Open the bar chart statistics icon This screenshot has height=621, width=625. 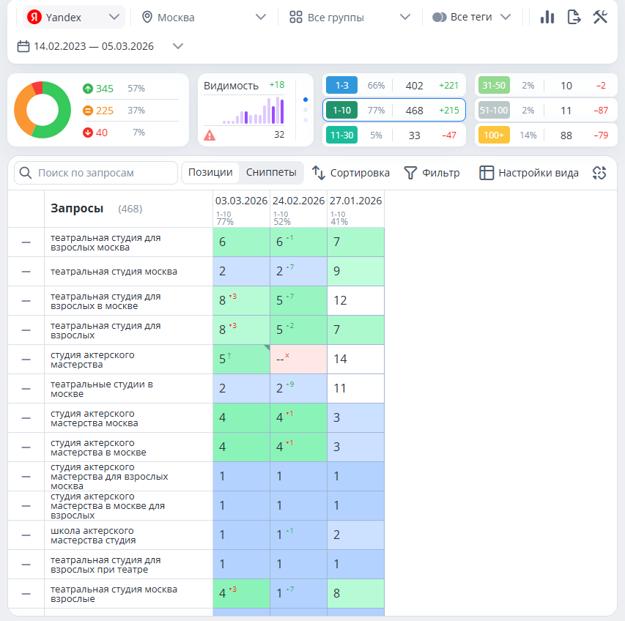point(547,17)
